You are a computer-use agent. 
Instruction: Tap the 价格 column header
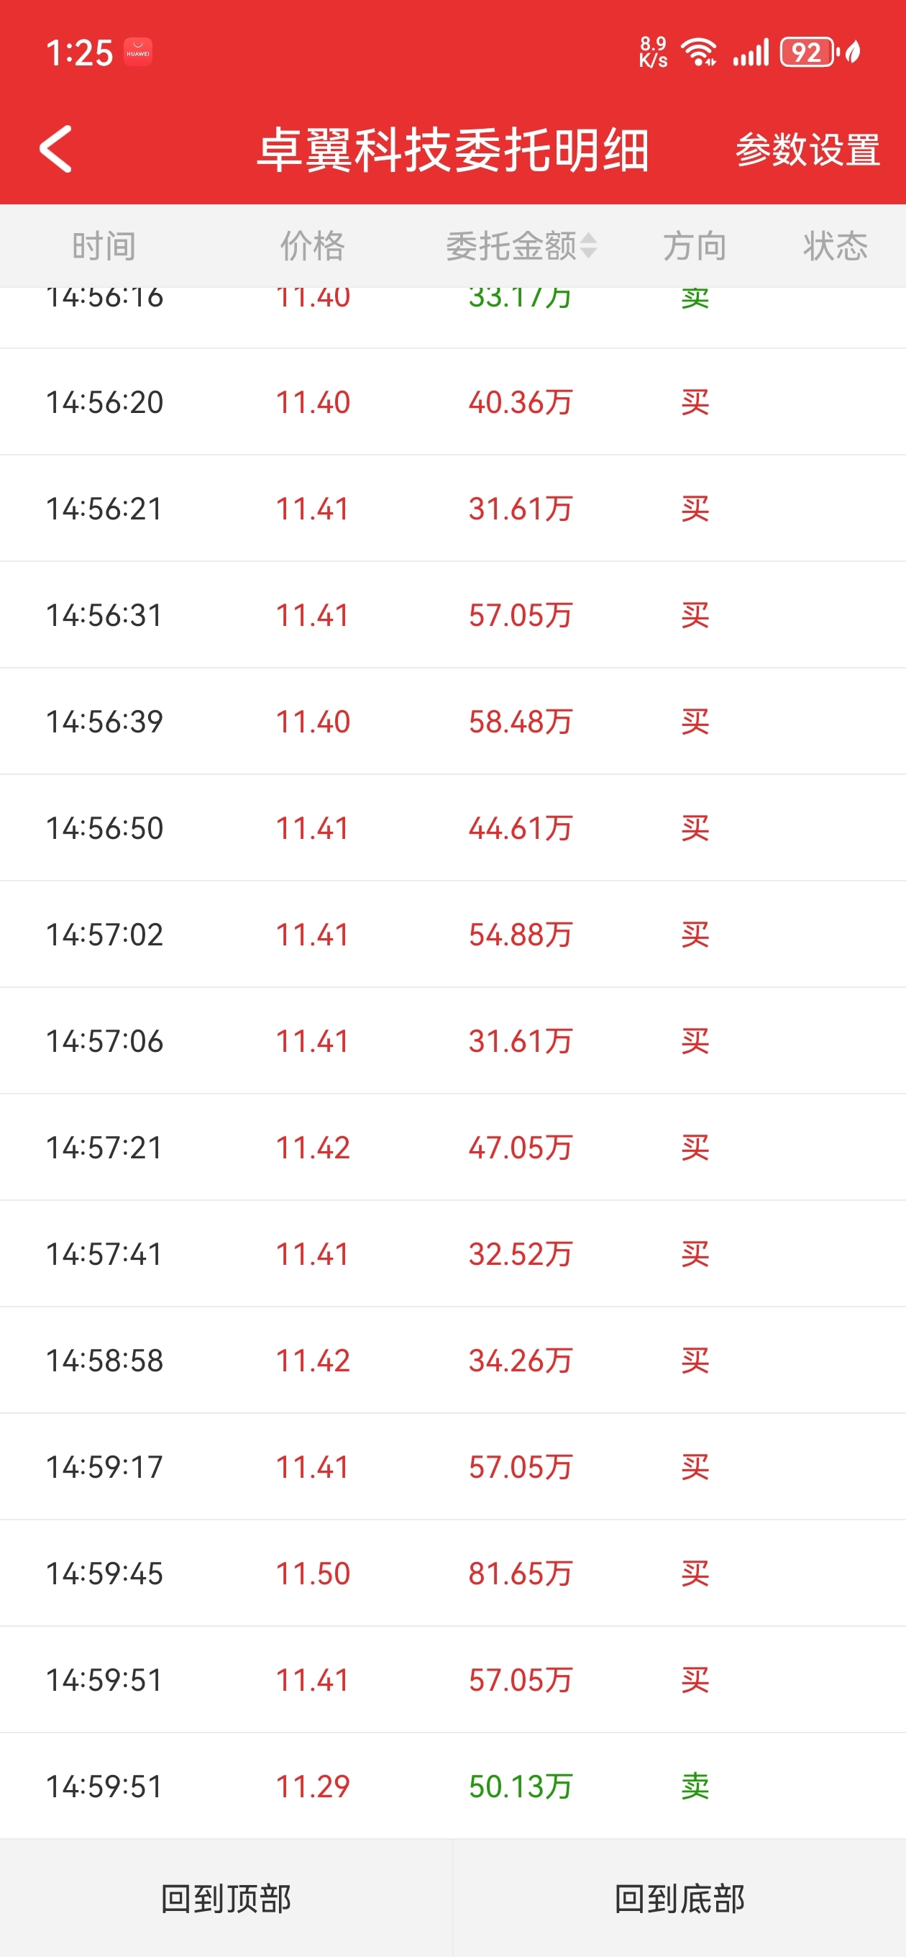click(312, 245)
